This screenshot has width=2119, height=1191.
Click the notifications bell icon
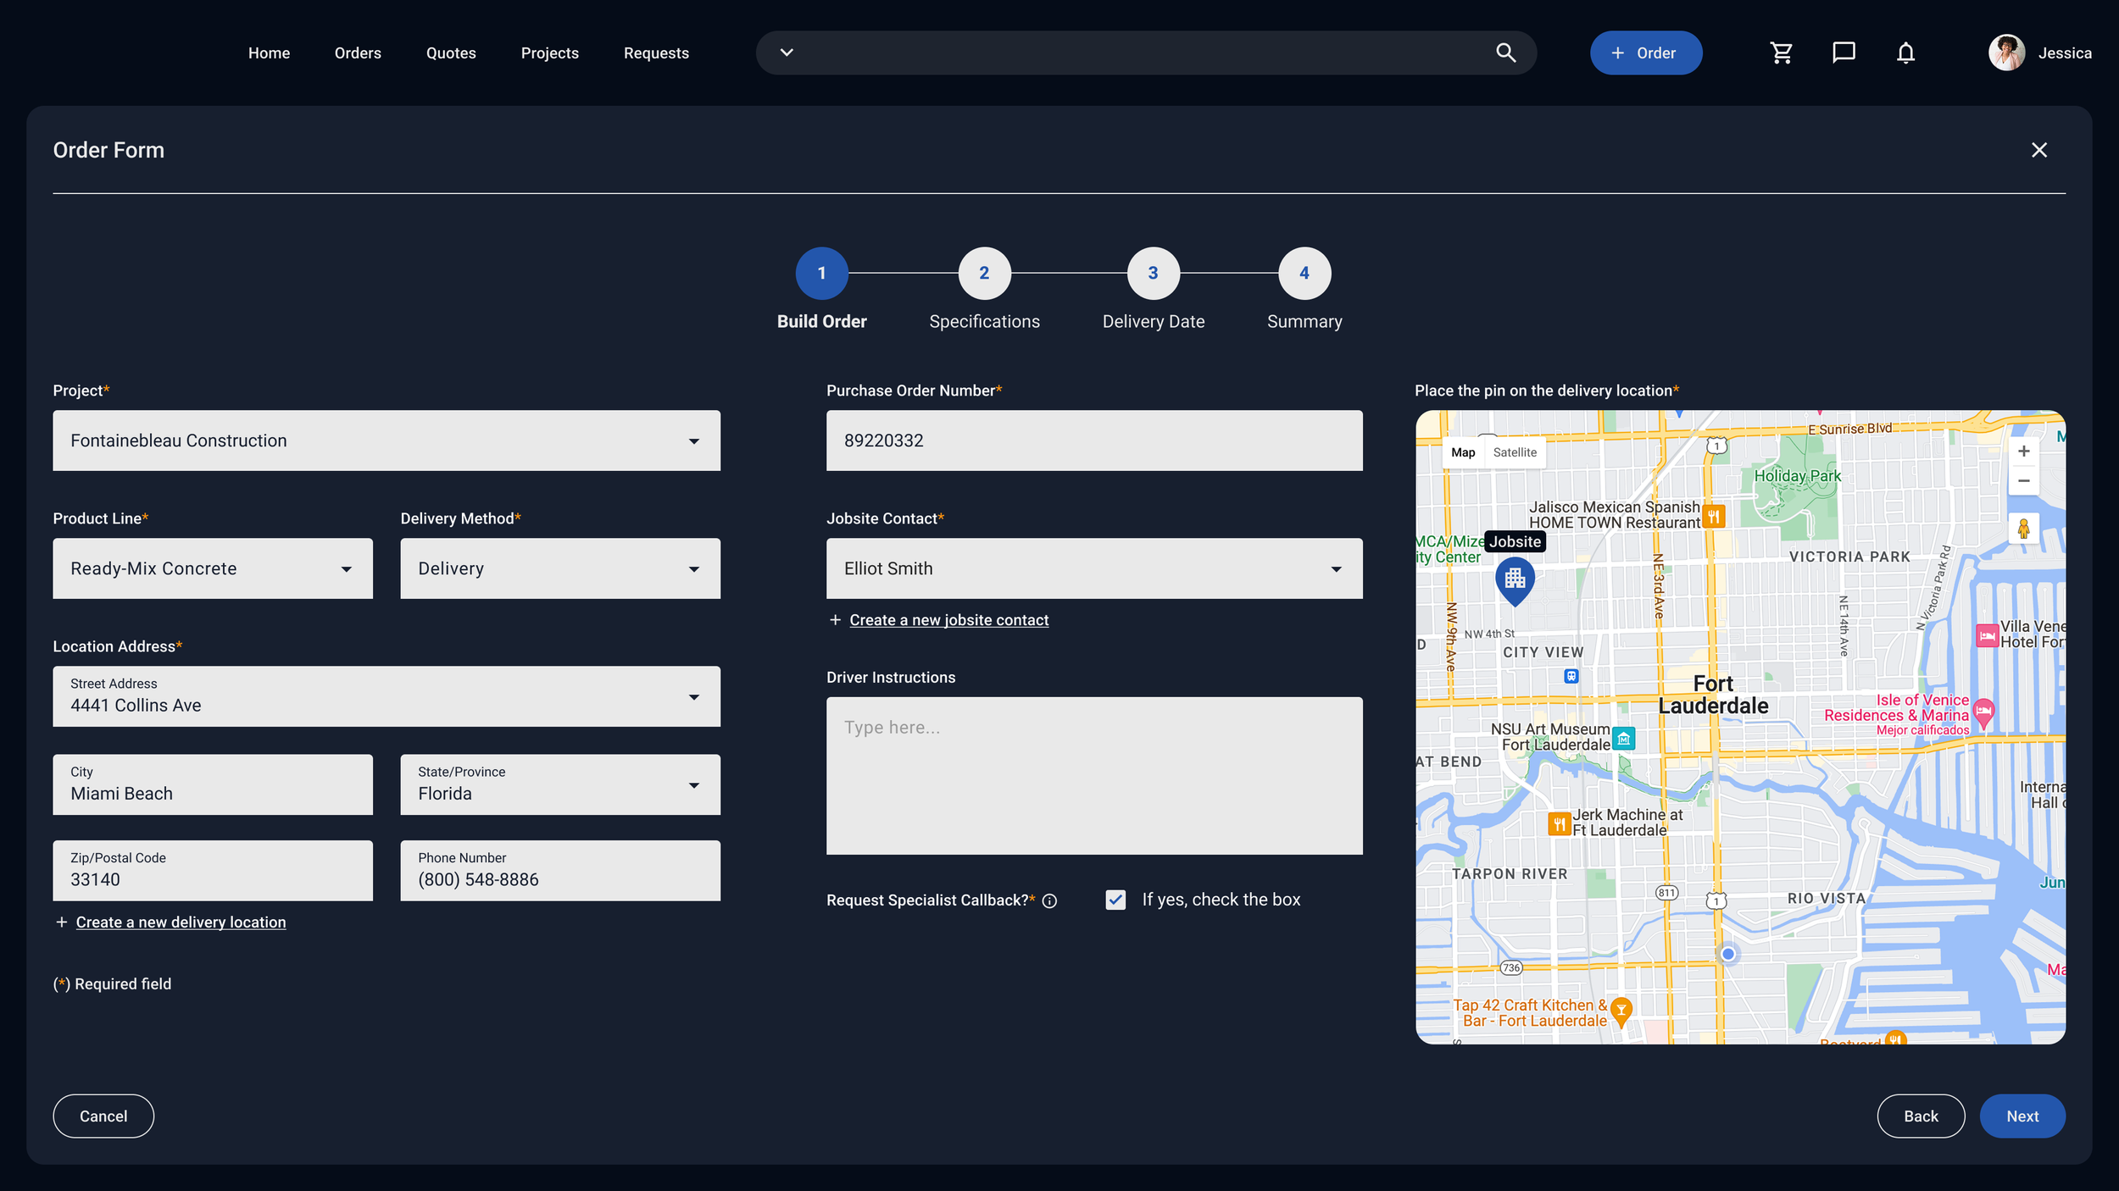[1905, 53]
